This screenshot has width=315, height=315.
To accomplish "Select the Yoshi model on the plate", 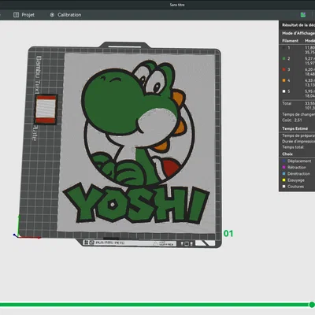I will click(x=136, y=142).
